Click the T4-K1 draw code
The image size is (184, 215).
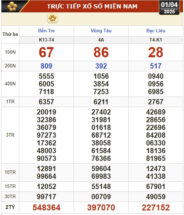[156, 40]
